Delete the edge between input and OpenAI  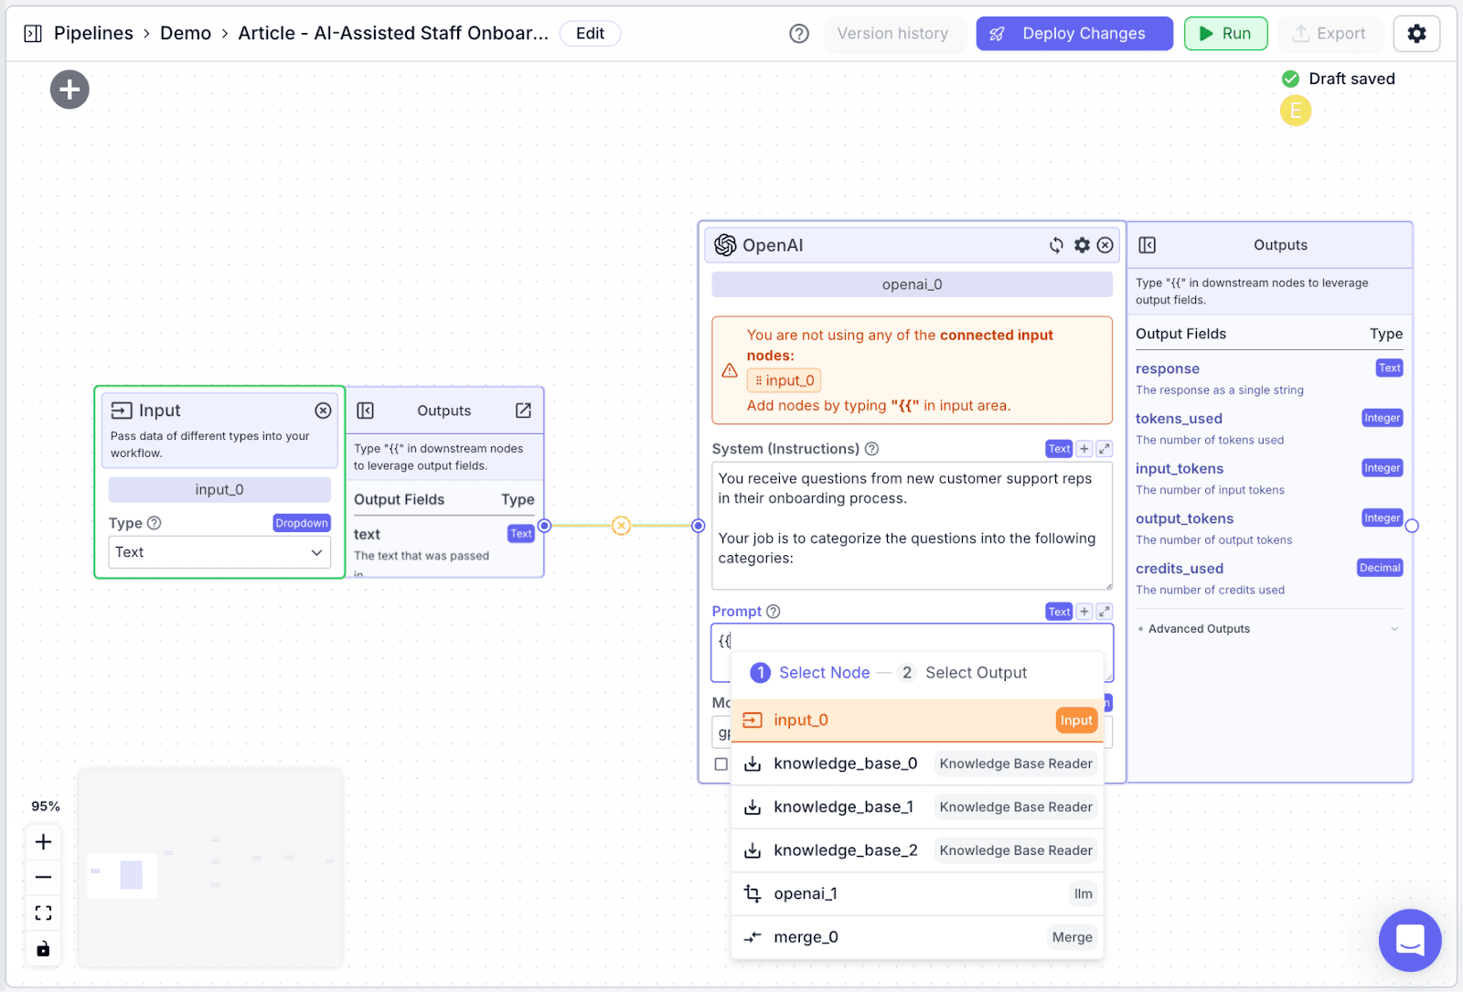tap(621, 526)
